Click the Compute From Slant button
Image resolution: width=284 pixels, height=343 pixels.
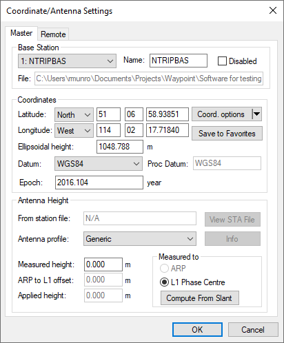(200, 298)
